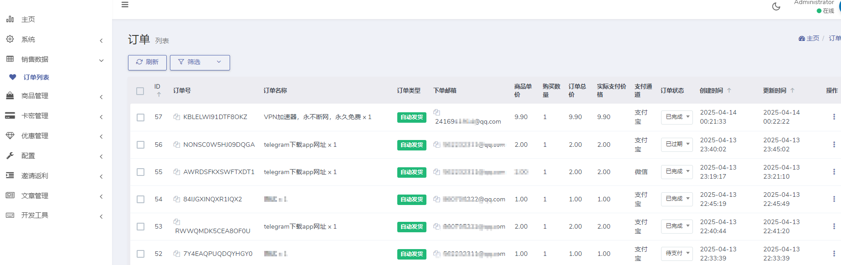Image resolution: width=841 pixels, height=265 pixels.
Task: Switch to dark mode with moon icon
Action: (776, 6)
